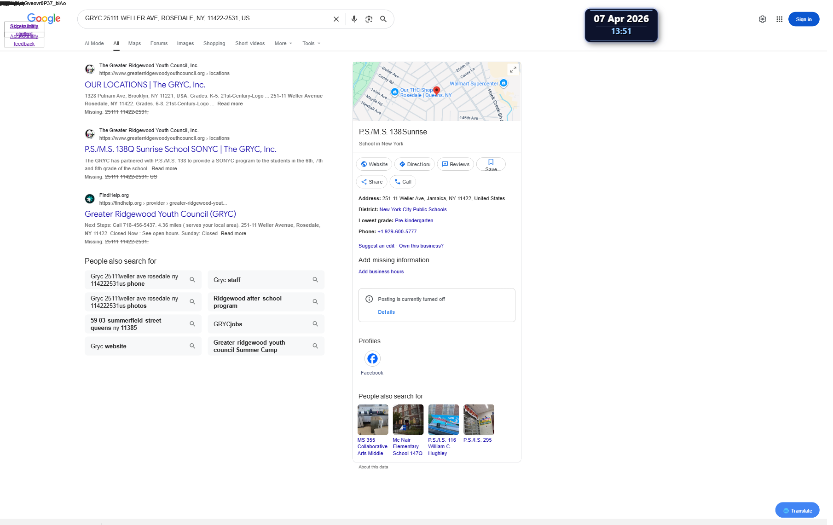Open 'Greater Ridgewood Youth Council (GRYC)' result
The image size is (833, 525).
pyautogui.click(x=160, y=214)
